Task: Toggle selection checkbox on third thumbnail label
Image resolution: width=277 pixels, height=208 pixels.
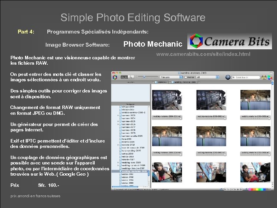Action: (x=269, y=119)
